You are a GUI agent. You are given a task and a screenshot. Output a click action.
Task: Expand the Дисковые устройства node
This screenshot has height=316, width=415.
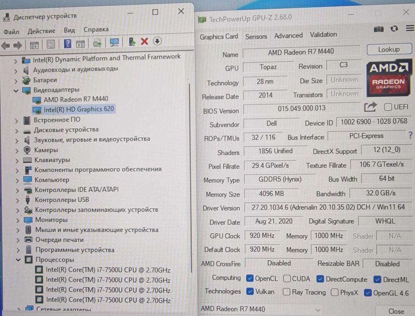[16, 131]
